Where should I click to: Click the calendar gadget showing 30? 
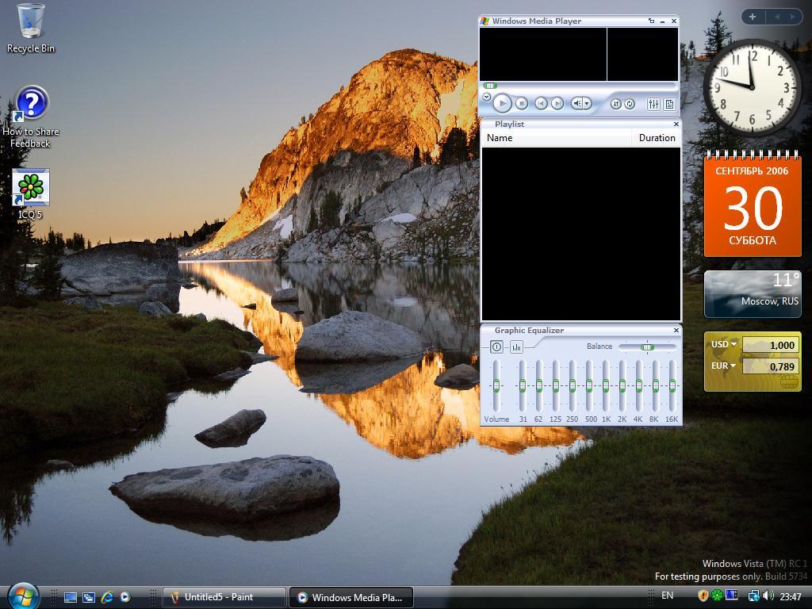(753, 204)
